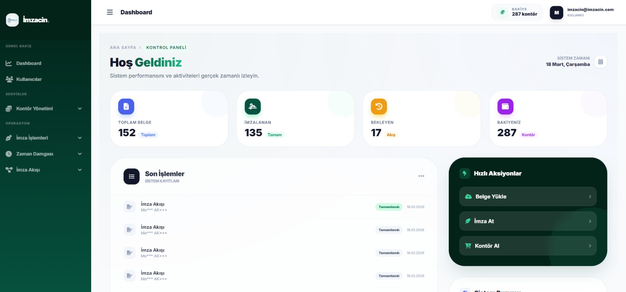626x292 pixels.
Task: Click the 287 kontör balance badge
Action: click(x=517, y=12)
